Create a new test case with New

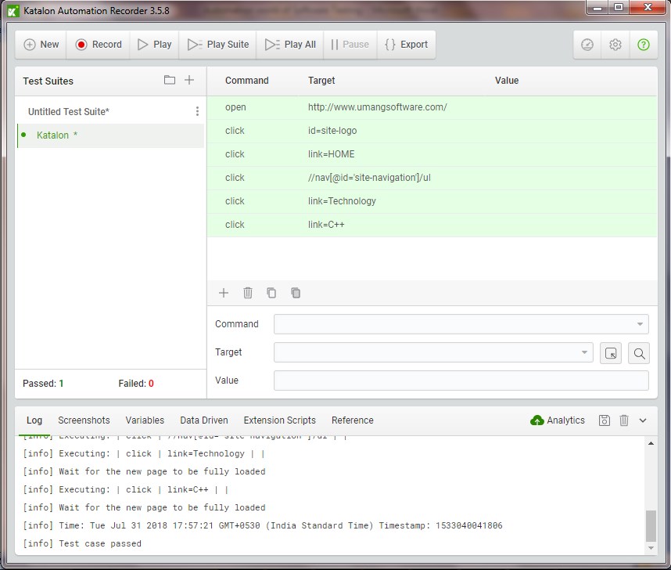[41, 45]
